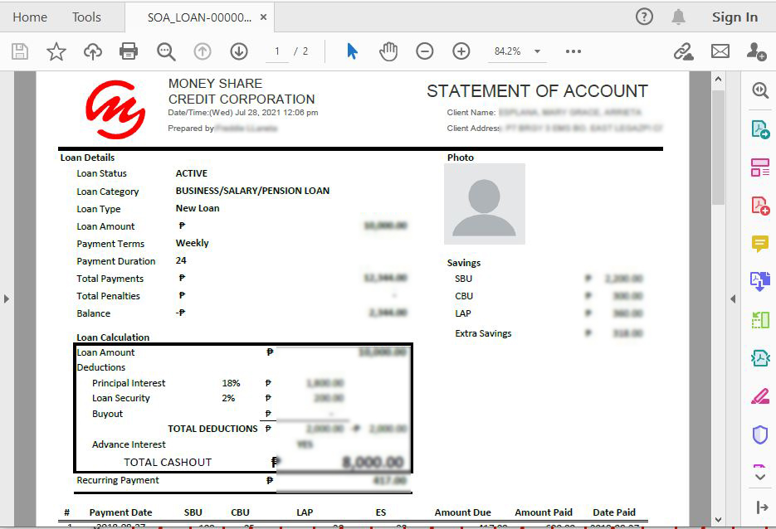The image size is (776, 529).
Task: Click the share link icon
Action: 683,51
